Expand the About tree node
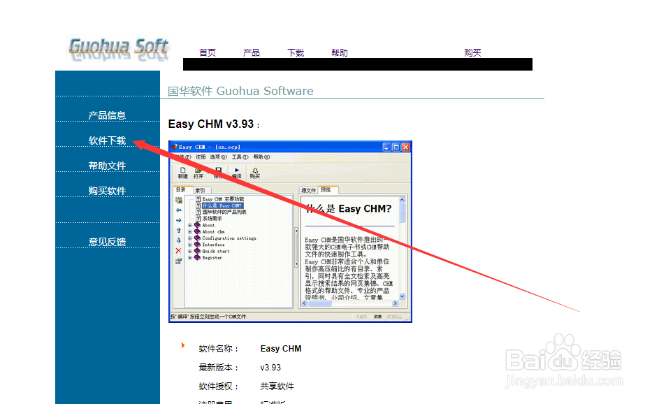Image resolution: width=659 pixels, height=404 pixels. (x=190, y=225)
